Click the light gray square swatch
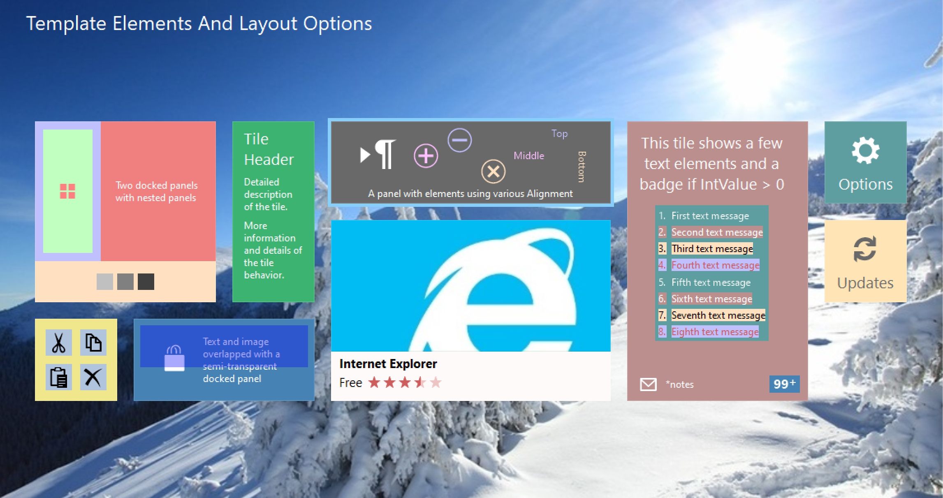Viewport: 943px width, 498px height. 105,282
